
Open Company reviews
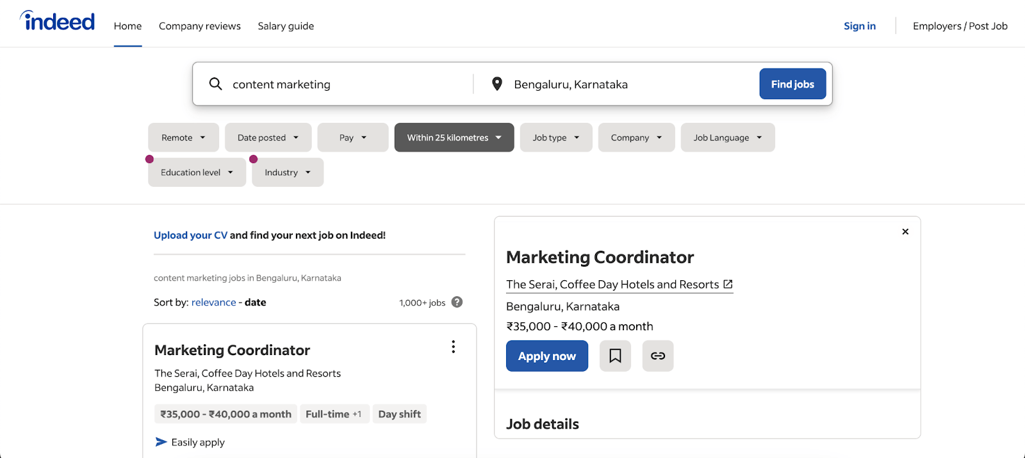[x=200, y=26]
